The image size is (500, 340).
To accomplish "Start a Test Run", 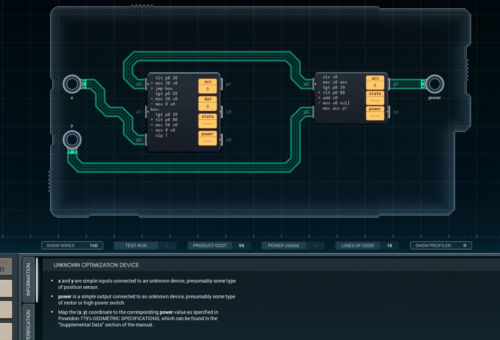I will (x=136, y=245).
